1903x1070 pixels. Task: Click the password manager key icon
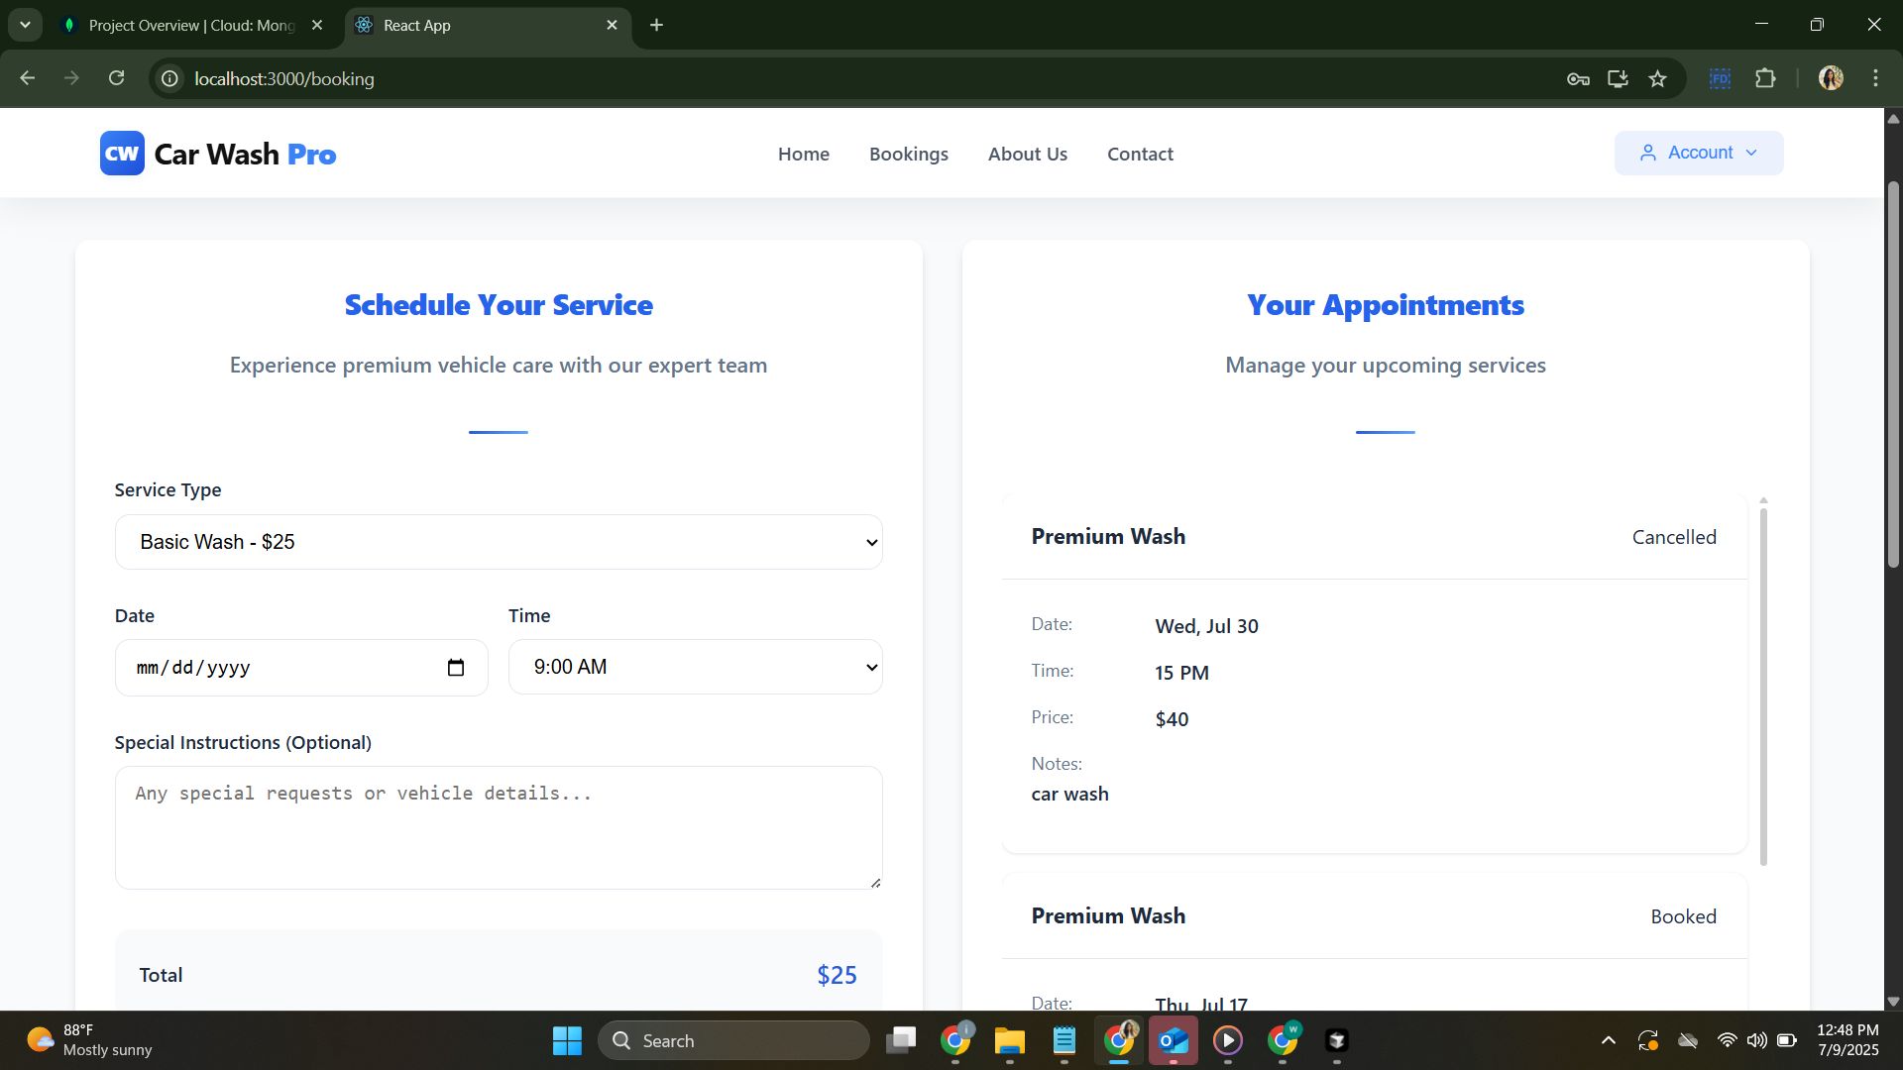point(1578,79)
